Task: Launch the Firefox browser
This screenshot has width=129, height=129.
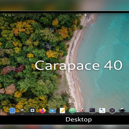Action: (42, 111)
